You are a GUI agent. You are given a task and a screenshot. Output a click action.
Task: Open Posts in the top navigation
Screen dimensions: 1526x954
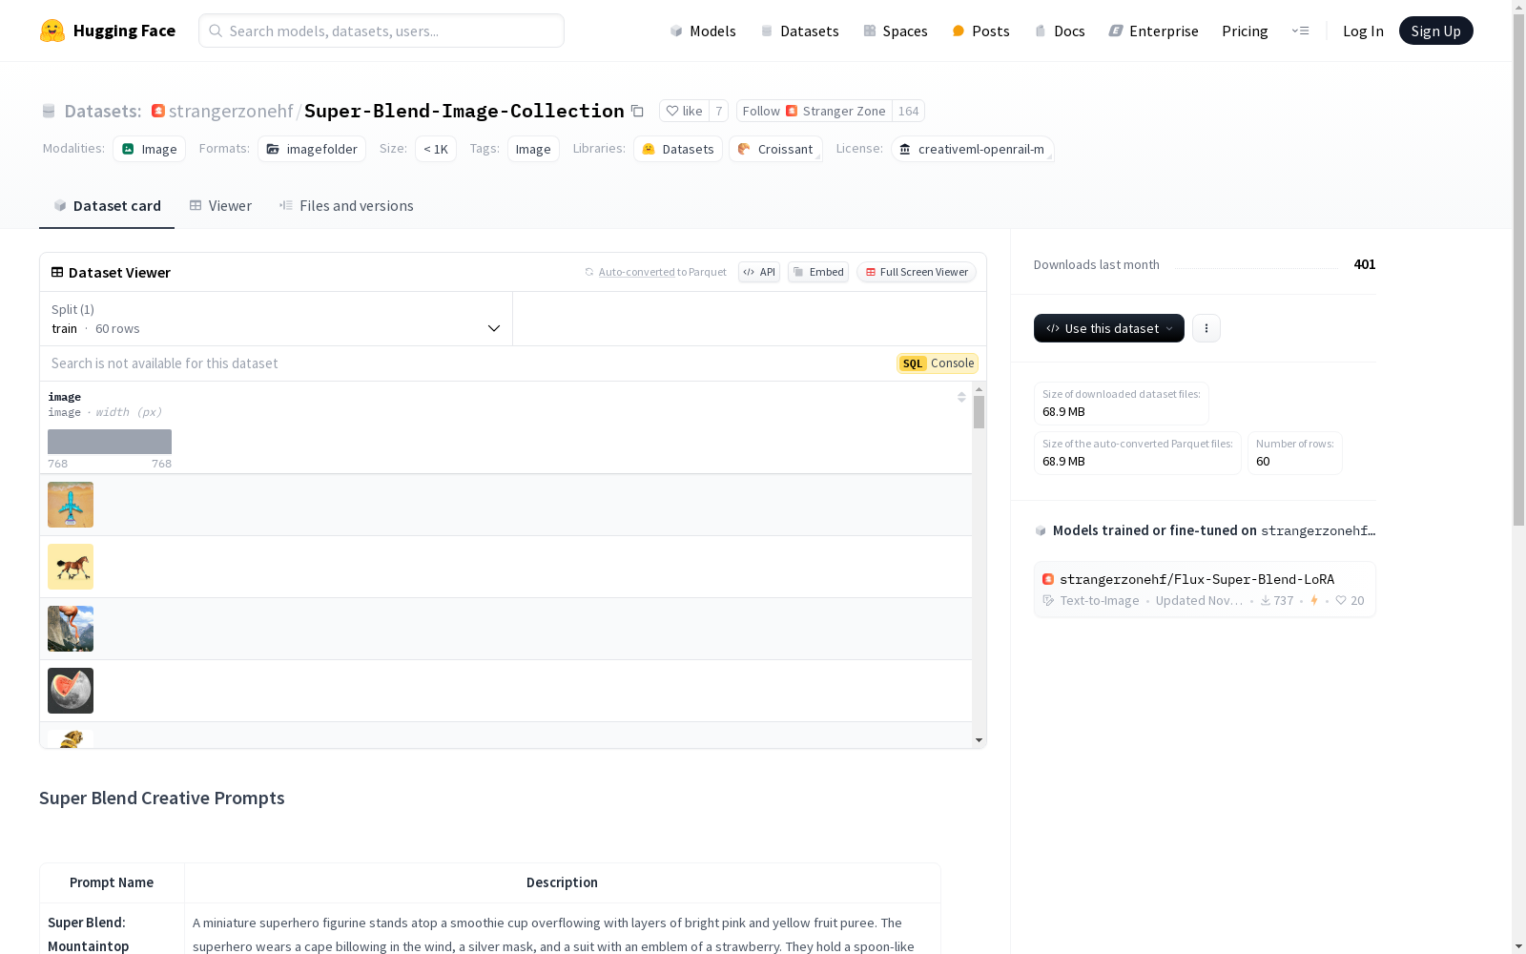[x=981, y=31]
